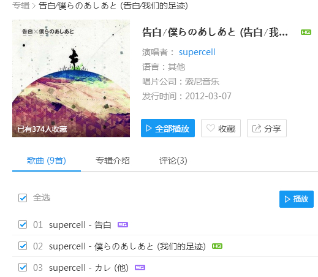
Task: Click the HQ badge on track 02
Action: tap(217, 246)
